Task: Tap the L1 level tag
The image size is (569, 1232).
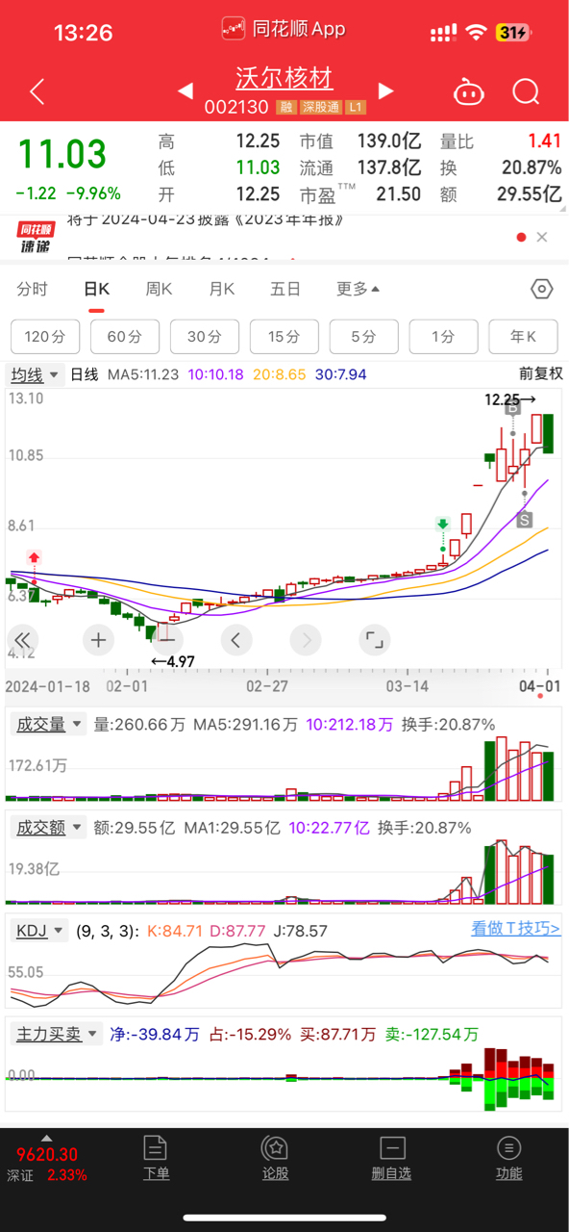Action: click(356, 107)
